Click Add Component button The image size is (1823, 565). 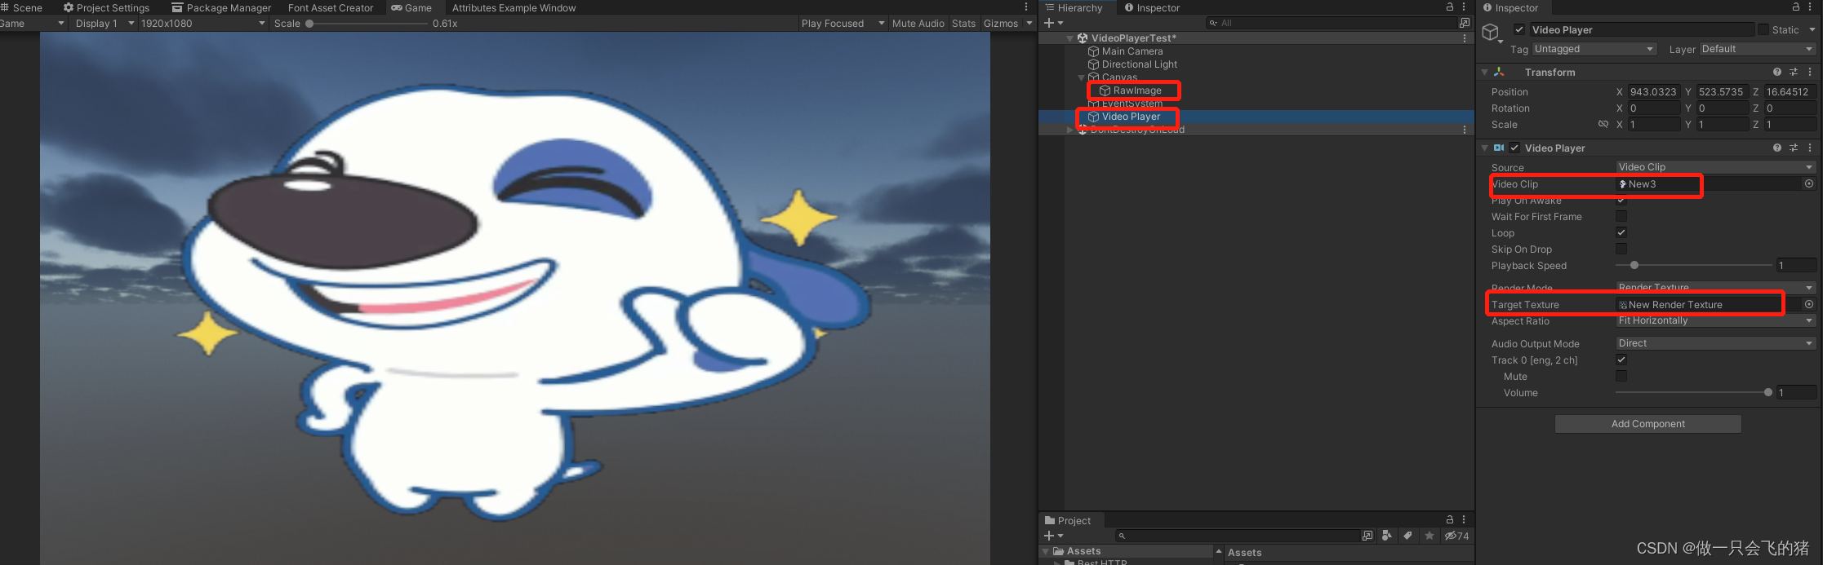click(x=1647, y=424)
